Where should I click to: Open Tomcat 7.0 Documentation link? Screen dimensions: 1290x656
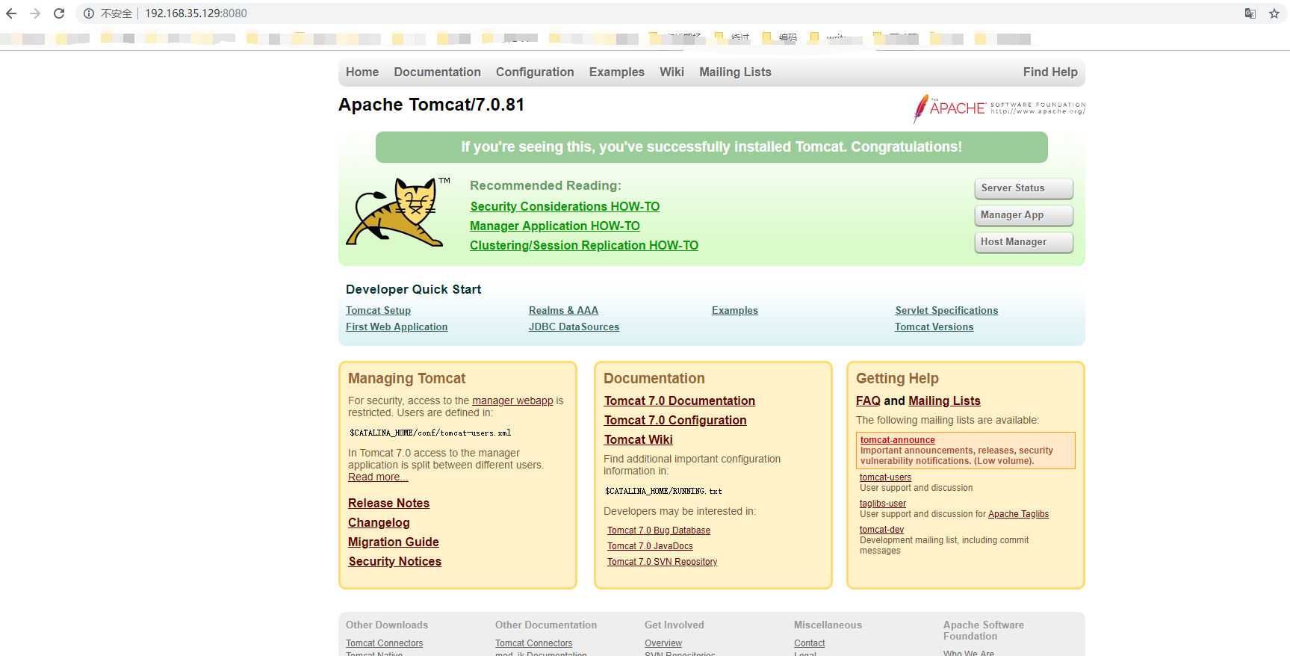tap(679, 400)
